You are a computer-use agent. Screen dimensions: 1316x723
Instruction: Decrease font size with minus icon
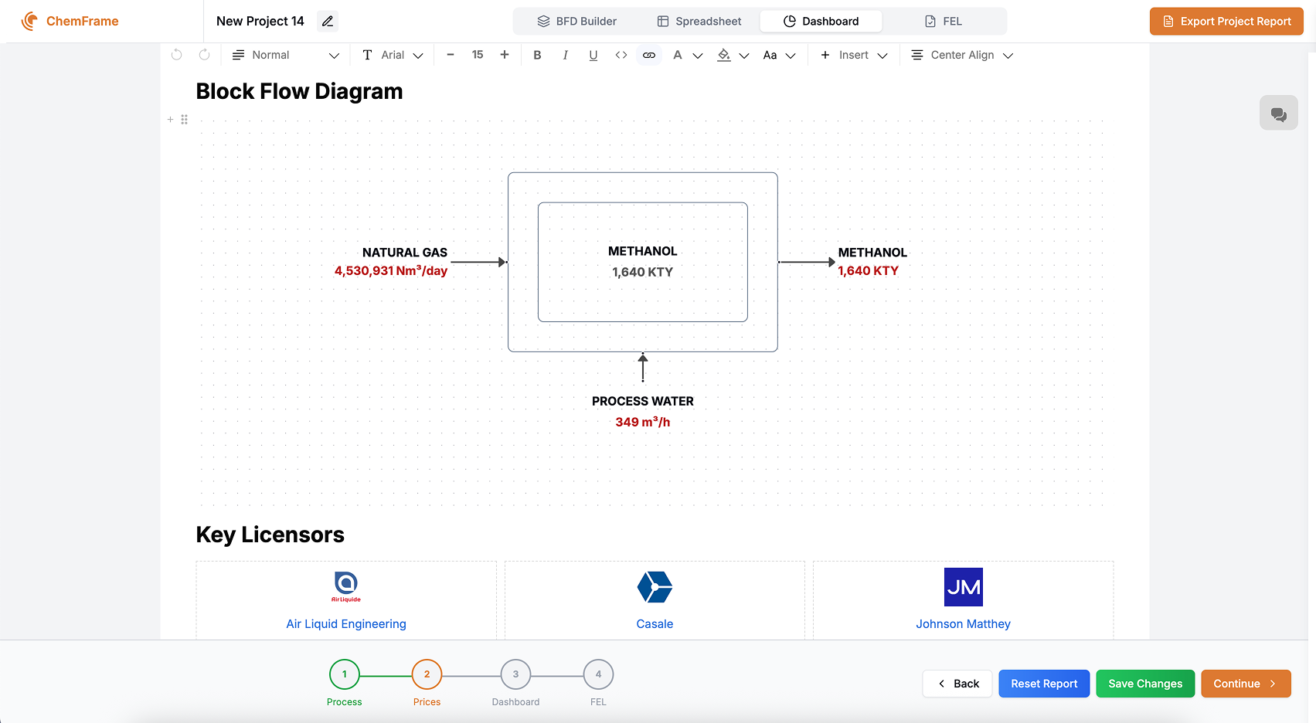(x=451, y=55)
